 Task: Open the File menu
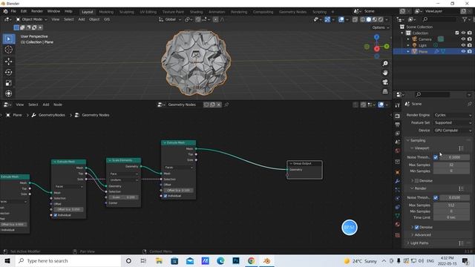coord(13,11)
